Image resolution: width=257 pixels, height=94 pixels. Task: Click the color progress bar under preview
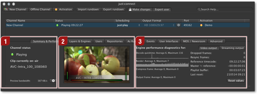(x=96, y=80)
